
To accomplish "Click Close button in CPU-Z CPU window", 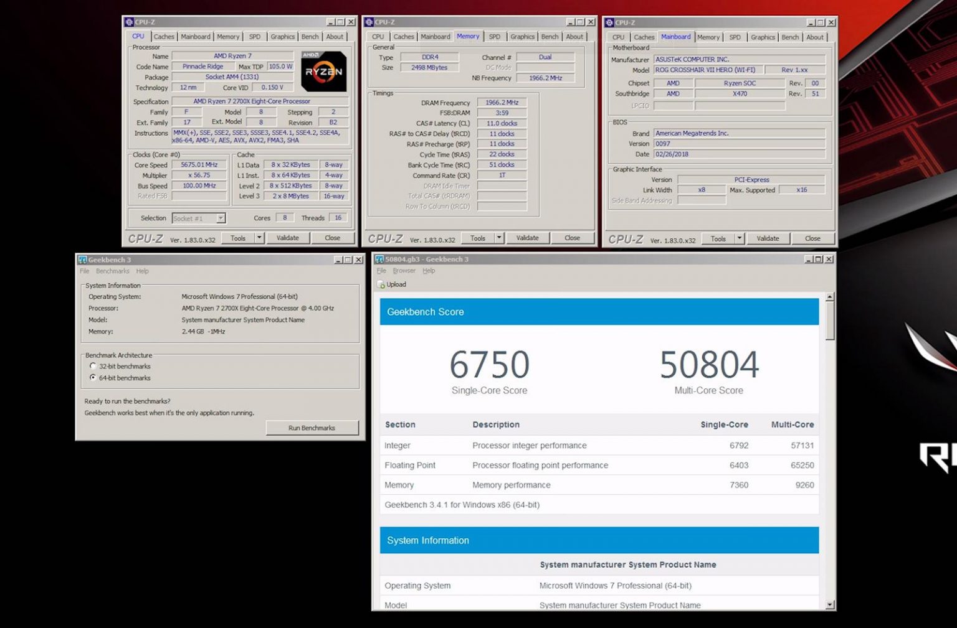I will pos(333,238).
